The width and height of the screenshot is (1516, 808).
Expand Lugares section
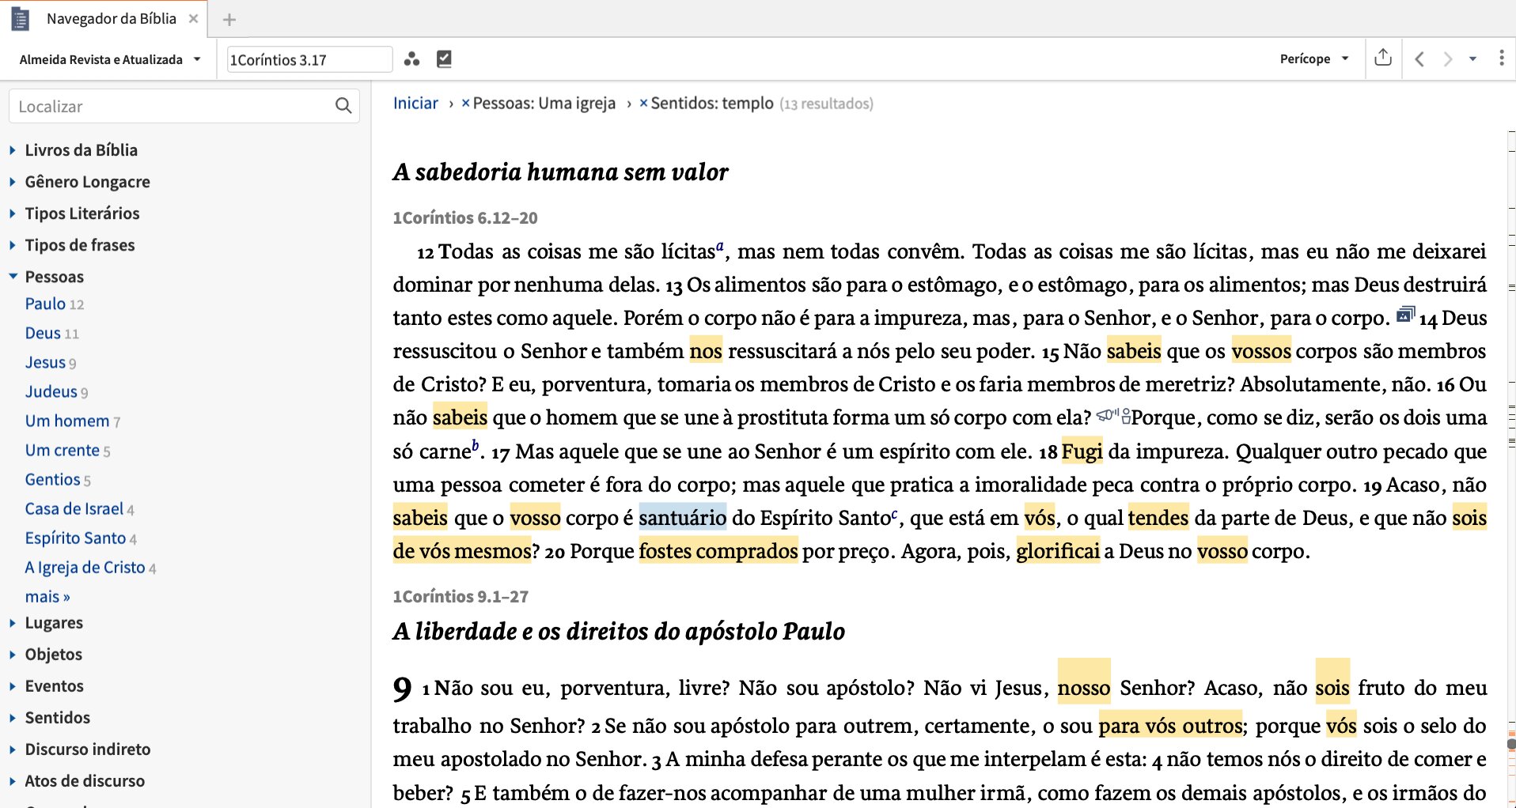(13, 623)
